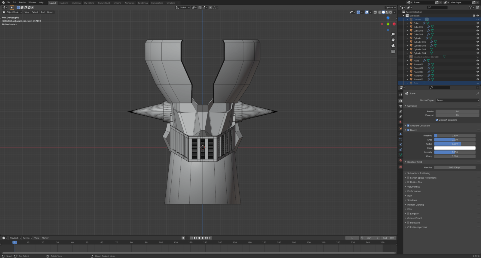This screenshot has height=258, width=481.
Task: Hide Cube.001 using its eye icon
Action: pos(477,27)
